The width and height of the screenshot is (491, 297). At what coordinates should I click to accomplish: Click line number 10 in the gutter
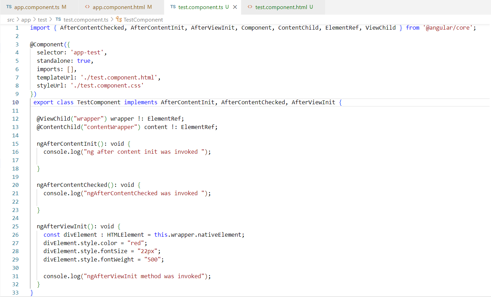pos(15,102)
